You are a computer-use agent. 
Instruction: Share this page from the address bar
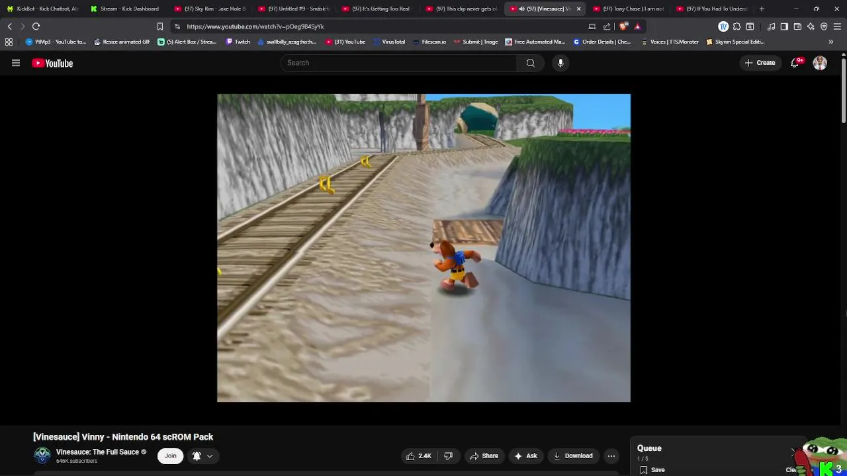pos(607,26)
